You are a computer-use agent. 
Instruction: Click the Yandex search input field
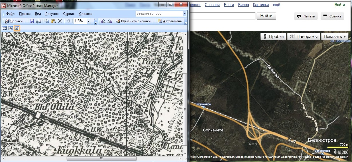(x=223, y=16)
